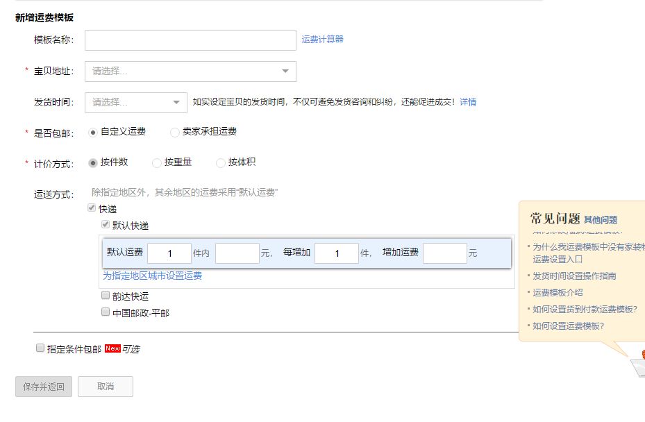
Task: Select the 卖家承担运费 radio option
Action: click(174, 132)
